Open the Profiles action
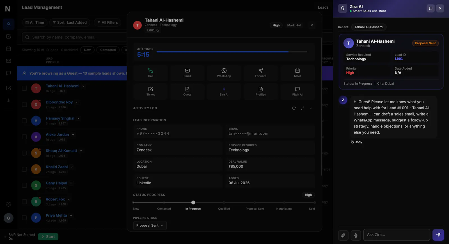 261,91
